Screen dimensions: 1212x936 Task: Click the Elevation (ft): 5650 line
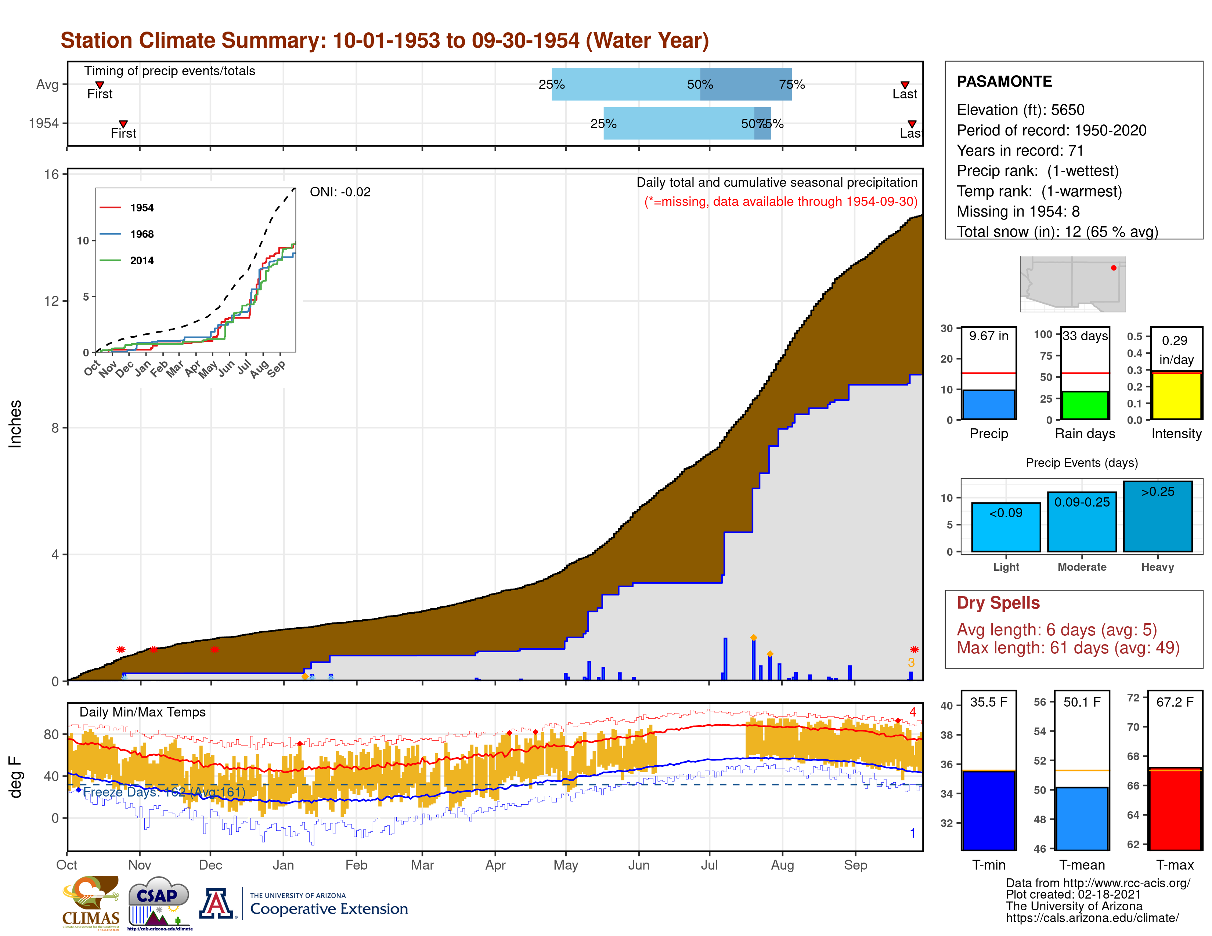(x=1020, y=110)
